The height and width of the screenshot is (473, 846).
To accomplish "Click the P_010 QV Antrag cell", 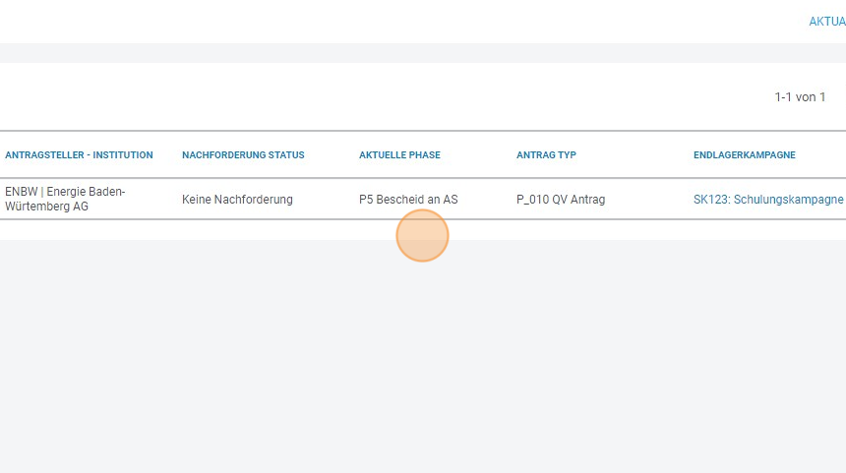I will click(561, 200).
